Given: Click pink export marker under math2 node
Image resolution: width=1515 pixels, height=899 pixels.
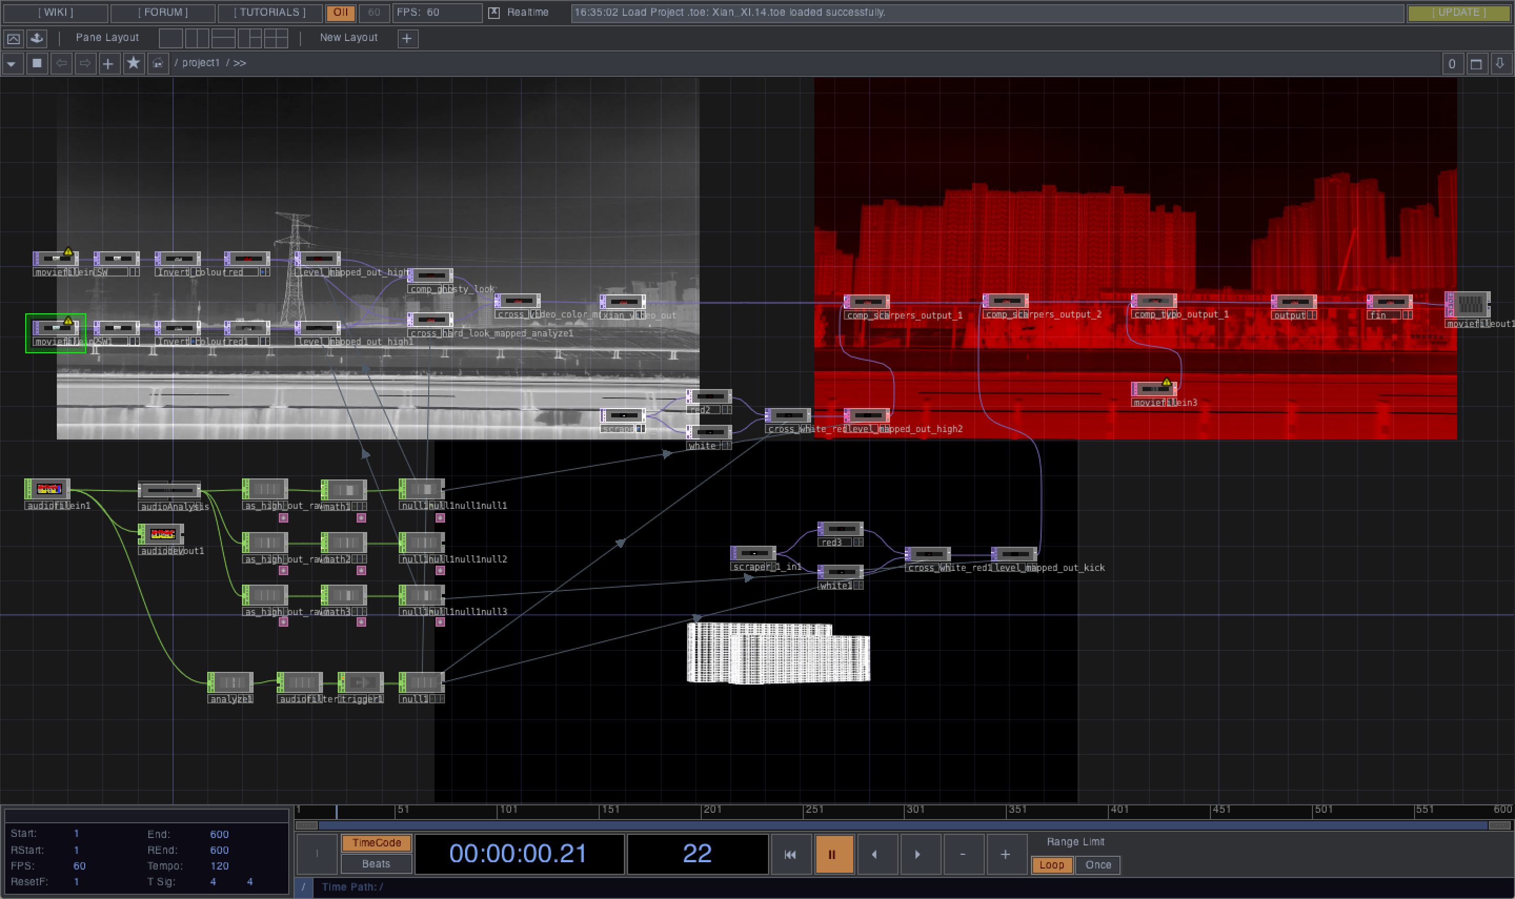Looking at the screenshot, I should point(361,570).
